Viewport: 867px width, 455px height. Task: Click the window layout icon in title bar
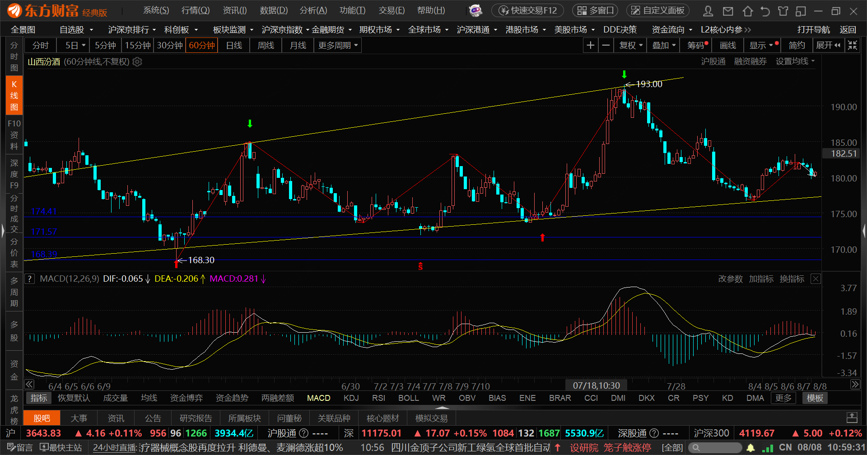point(801,11)
